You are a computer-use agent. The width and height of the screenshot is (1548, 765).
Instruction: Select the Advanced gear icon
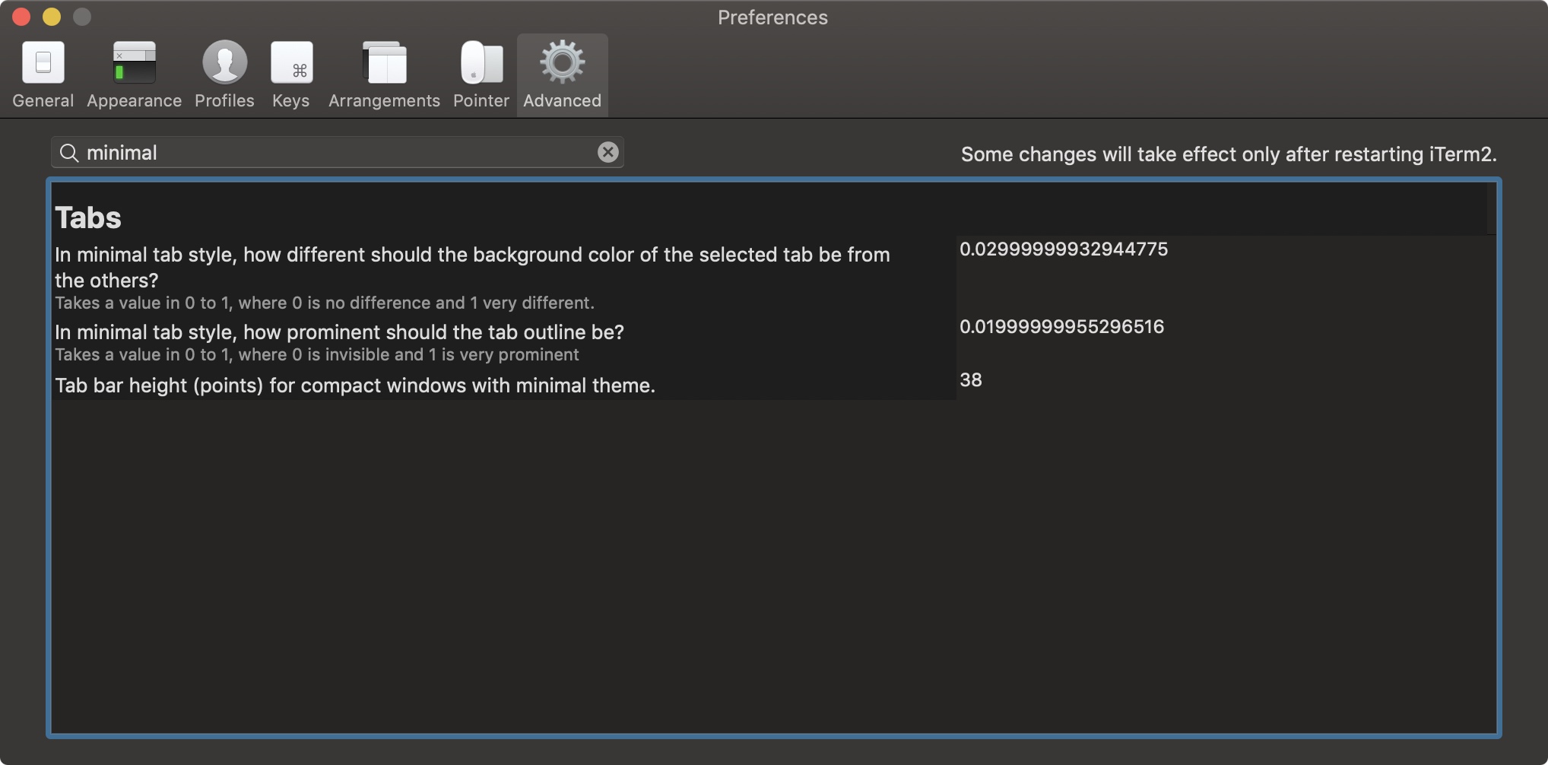pos(561,62)
